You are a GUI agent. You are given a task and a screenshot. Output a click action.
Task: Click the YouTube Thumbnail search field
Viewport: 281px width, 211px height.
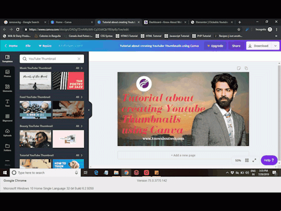(52, 59)
